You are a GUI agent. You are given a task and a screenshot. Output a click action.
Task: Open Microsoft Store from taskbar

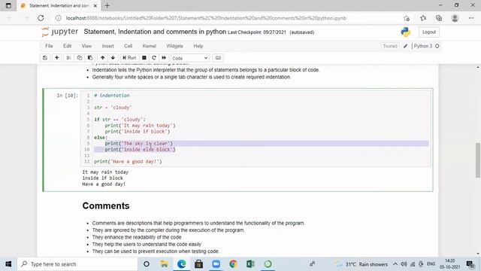[x=198, y=264]
